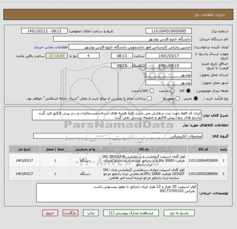Click the کد کالا column header
Screen dimensions: 237x229
coord(203,149)
